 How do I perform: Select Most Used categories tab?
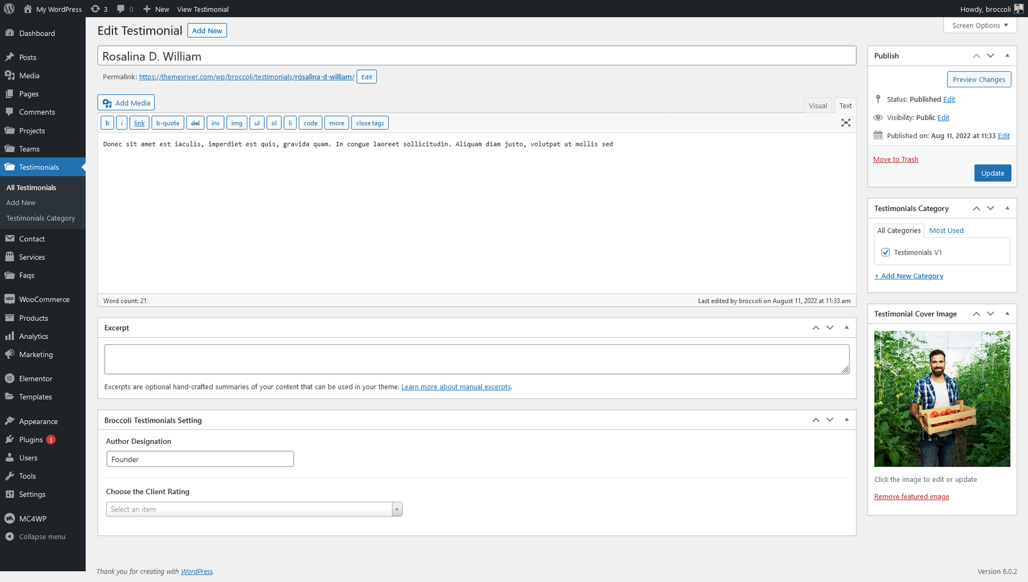click(x=946, y=231)
